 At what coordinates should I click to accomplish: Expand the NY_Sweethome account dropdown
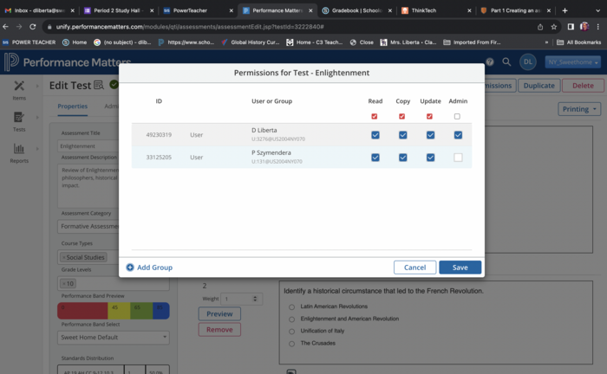point(572,61)
